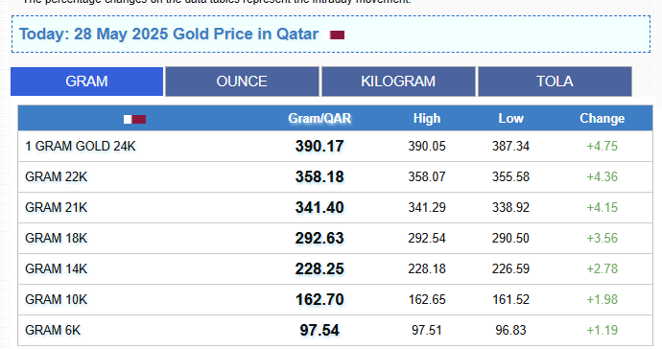The image size is (662, 349).
Task: Click the 387.34 low value for 24K
Action: click(510, 147)
